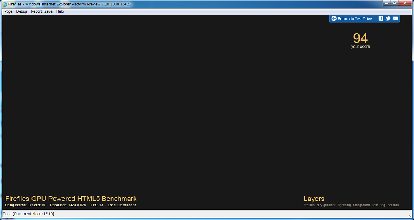Toggle the foreground layer
The width and height of the screenshot is (414, 220).
361,205
